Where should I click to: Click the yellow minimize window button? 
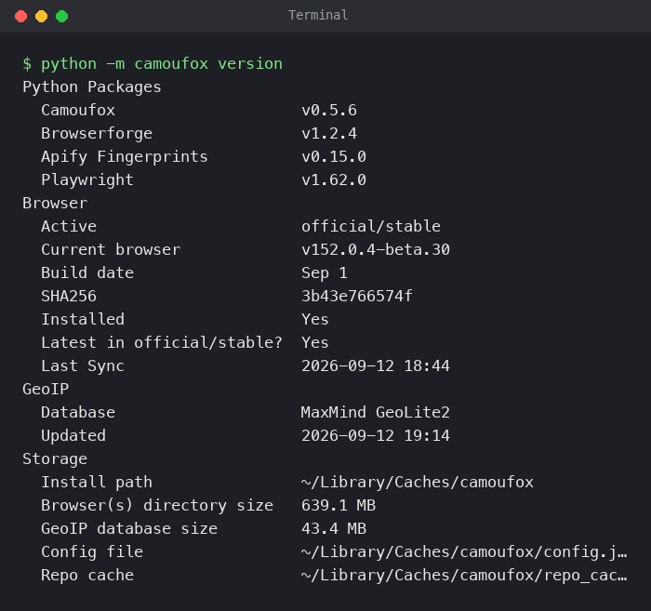pos(42,16)
